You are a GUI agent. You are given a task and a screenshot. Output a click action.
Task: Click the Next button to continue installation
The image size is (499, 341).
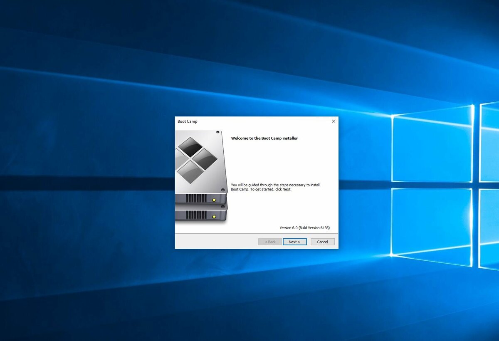click(294, 242)
